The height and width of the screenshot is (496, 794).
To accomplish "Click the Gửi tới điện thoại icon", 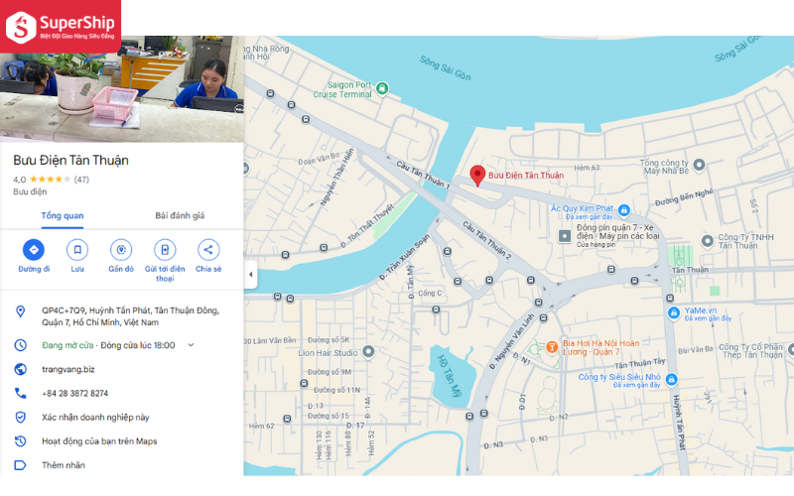I will point(165,250).
